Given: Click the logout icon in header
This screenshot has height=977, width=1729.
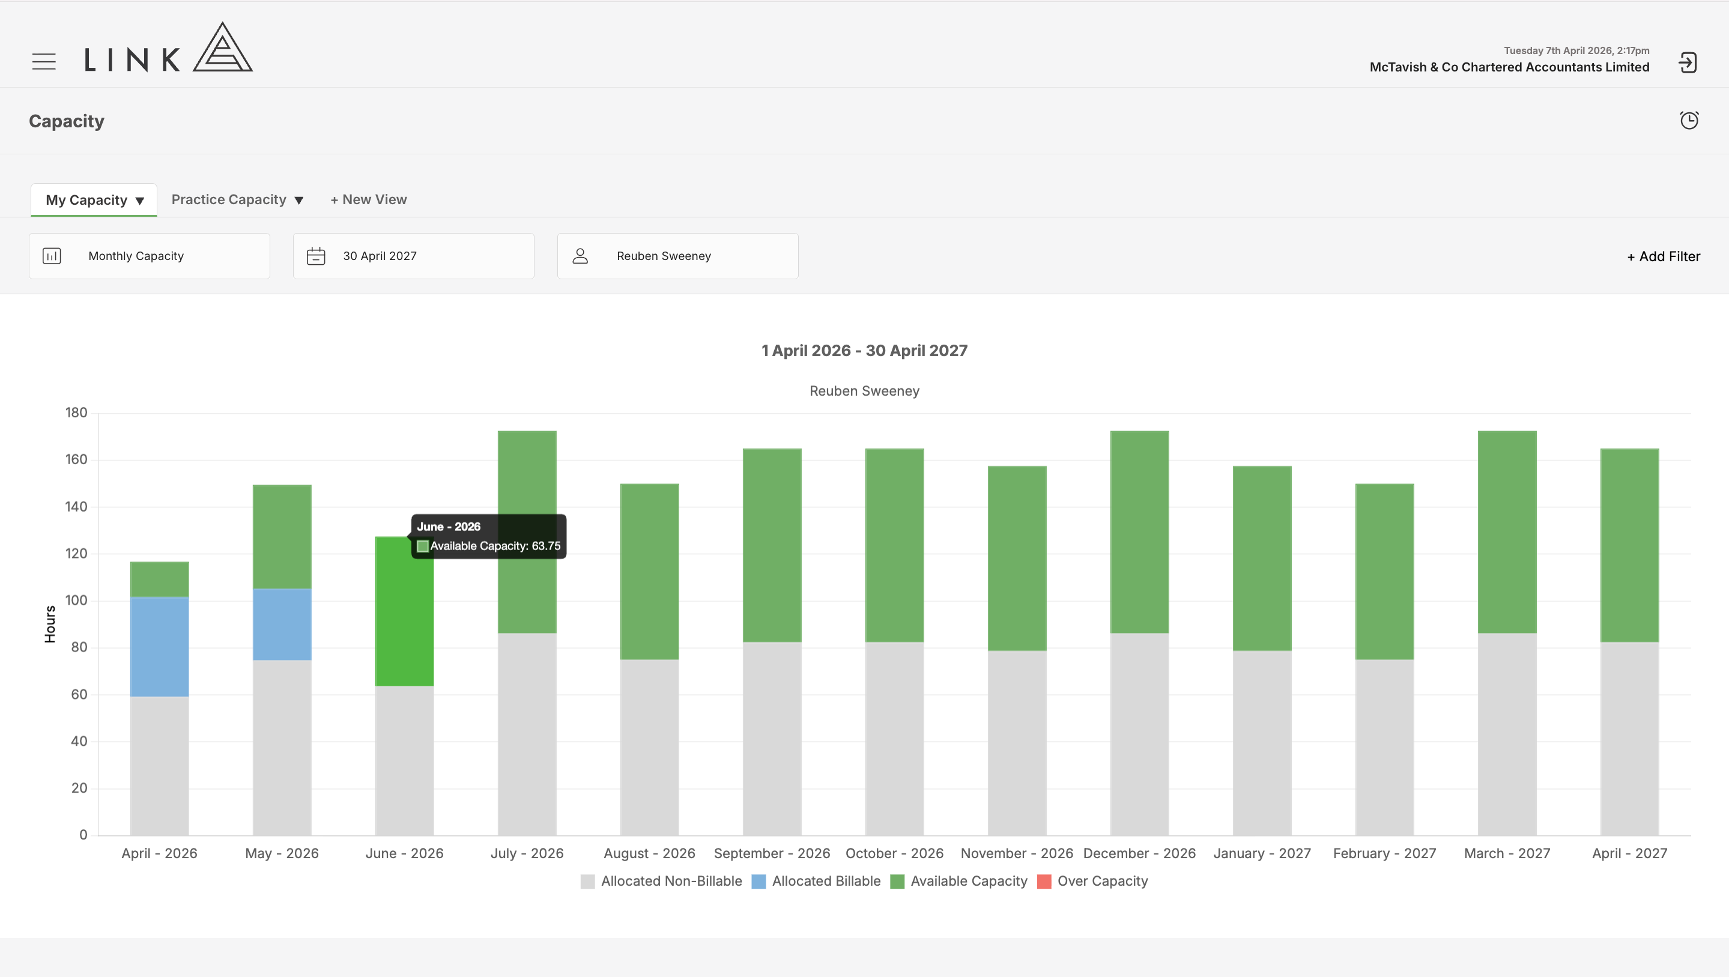Looking at the screenshot, I should tap(1688, 62).
